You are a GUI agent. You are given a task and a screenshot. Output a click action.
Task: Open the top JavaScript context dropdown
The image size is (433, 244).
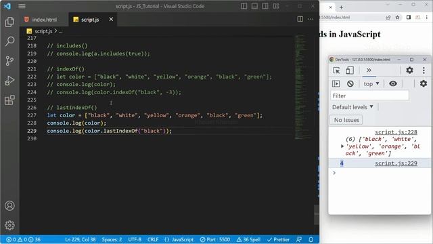(x=371, y=83)
